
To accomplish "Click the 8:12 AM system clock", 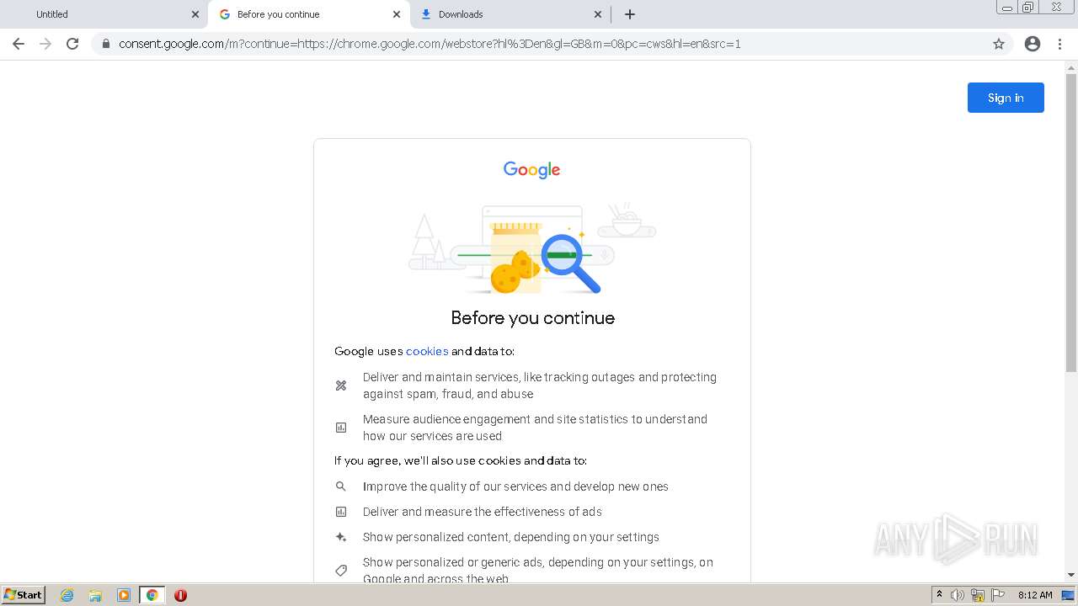I will point(1035,595).
